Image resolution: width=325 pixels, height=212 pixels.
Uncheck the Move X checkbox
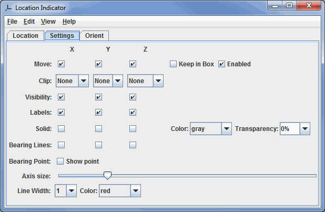tap(62, 64)
